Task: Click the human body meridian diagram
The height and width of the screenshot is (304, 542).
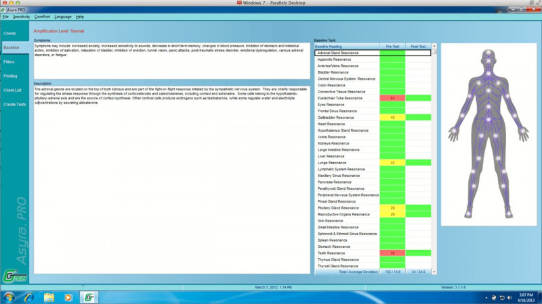Action: click(x=488, y=134)
